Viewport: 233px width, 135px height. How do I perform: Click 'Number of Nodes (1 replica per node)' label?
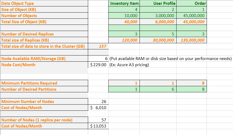point(44,120)
